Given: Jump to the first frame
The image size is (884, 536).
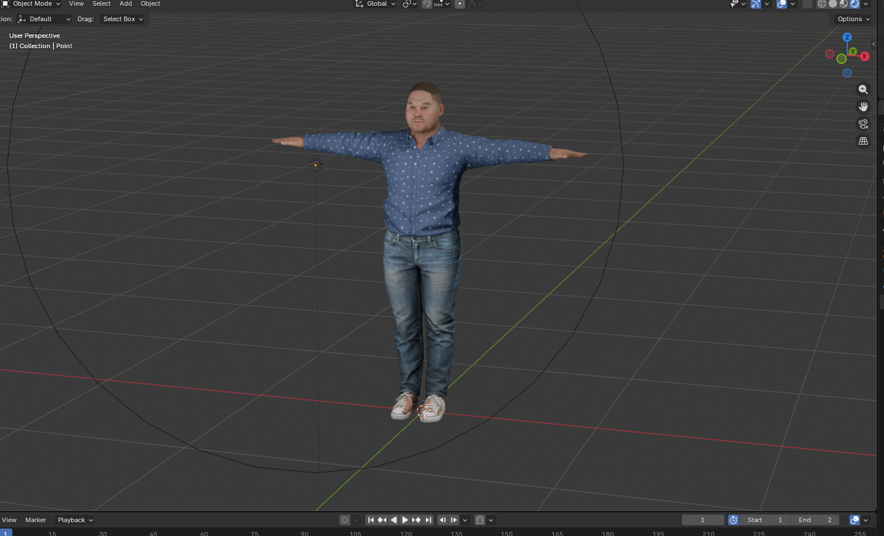Looking at the screenshot, I should 371,520.
